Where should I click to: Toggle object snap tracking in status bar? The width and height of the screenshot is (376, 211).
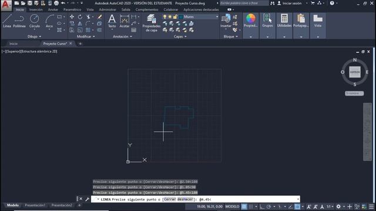click(290, 206)
